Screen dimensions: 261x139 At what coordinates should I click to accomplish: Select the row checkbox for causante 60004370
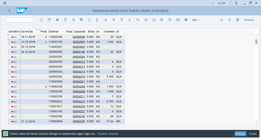[x=5, y=121]
